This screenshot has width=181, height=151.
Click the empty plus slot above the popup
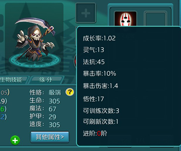(86, 13)
